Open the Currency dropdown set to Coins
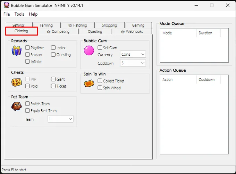 133,54
